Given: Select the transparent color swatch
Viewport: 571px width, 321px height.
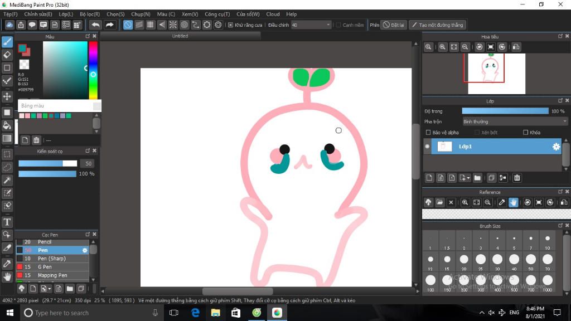Looking at the screenshot, I should 24,65.
